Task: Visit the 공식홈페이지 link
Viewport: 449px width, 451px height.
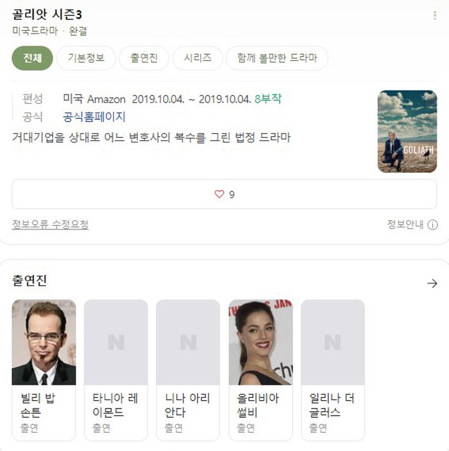Action: pos(94,117)
